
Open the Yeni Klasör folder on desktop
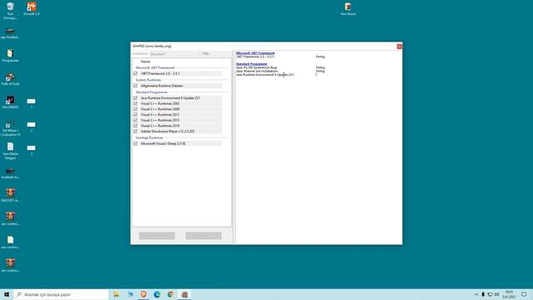[x=348, y=9]
